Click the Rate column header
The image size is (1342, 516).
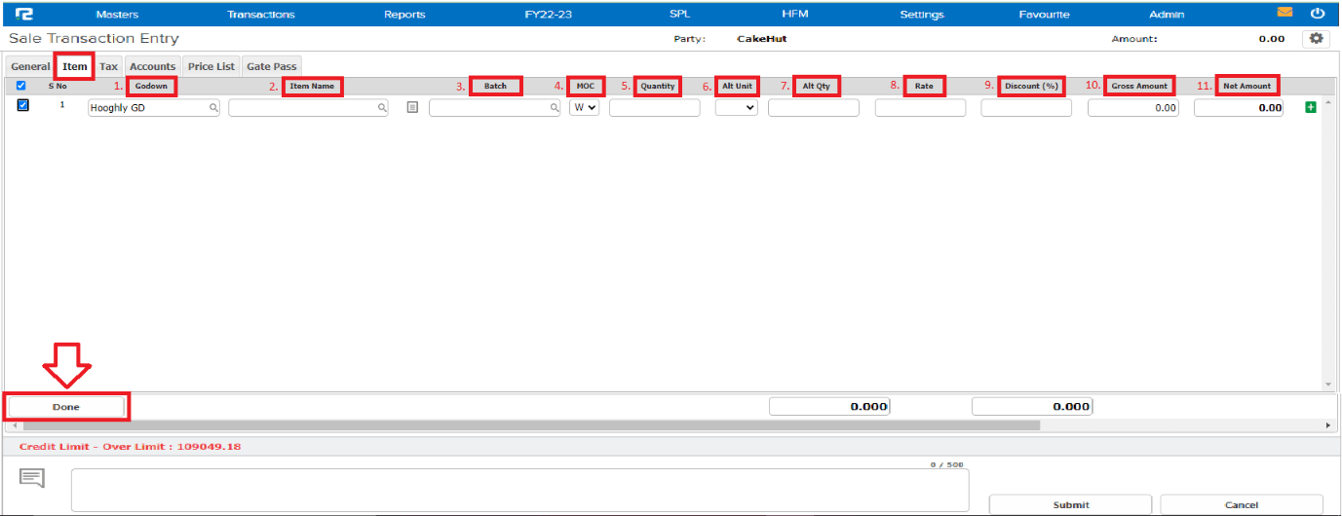[x=924, y=86]
